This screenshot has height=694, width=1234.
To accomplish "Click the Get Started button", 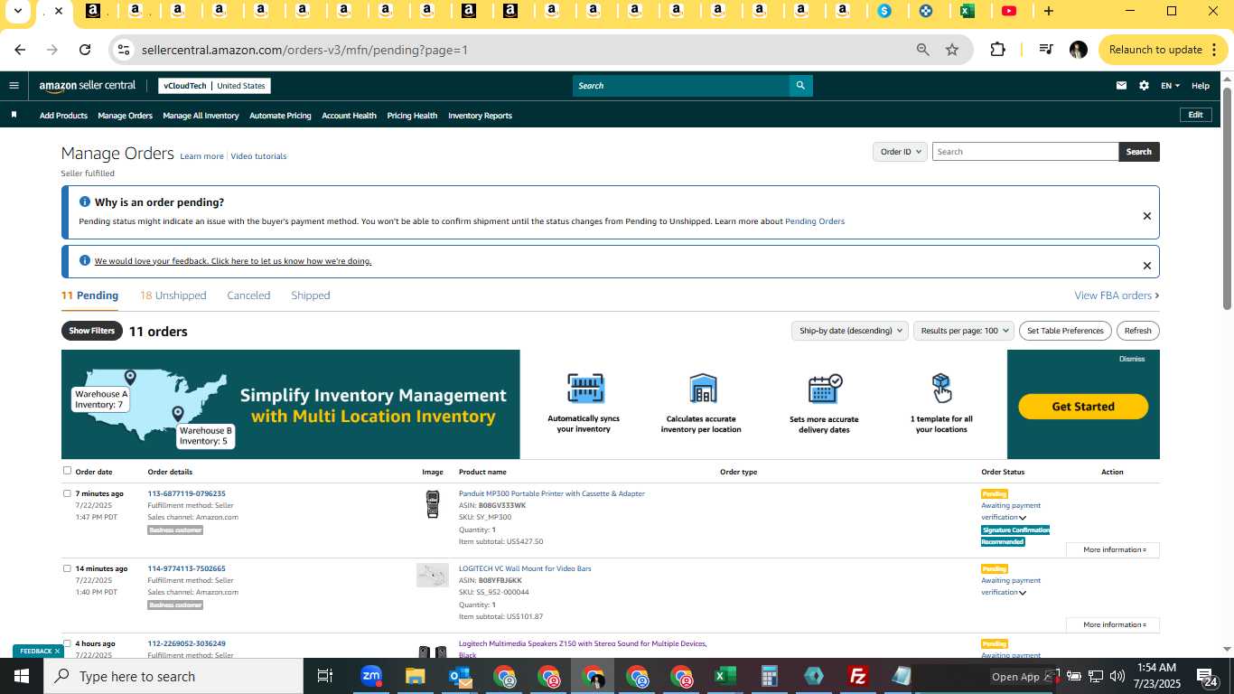I will [1083, 407].
